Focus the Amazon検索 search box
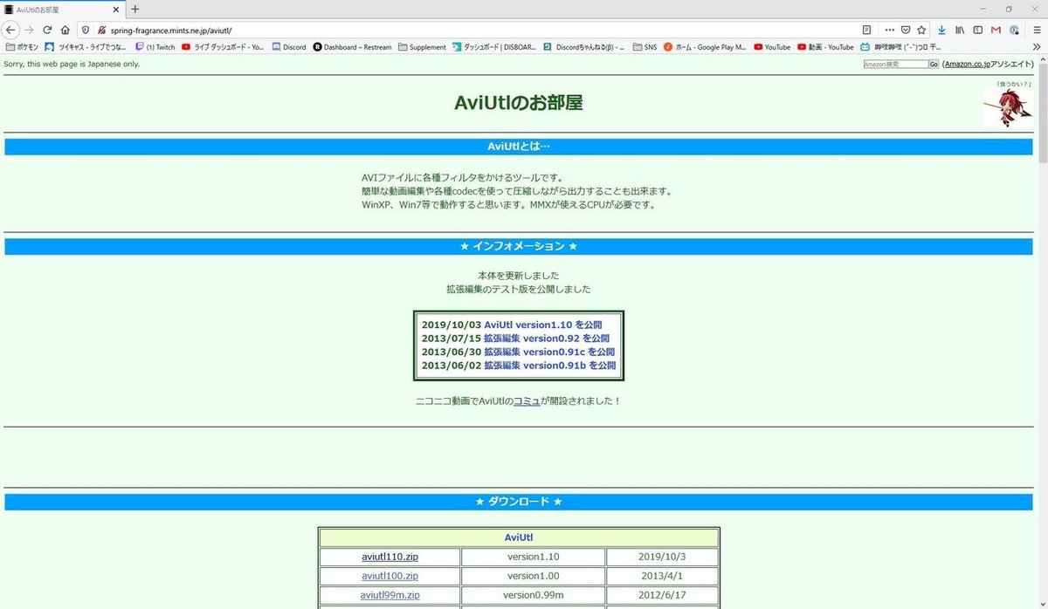 [x=895, y=65]
